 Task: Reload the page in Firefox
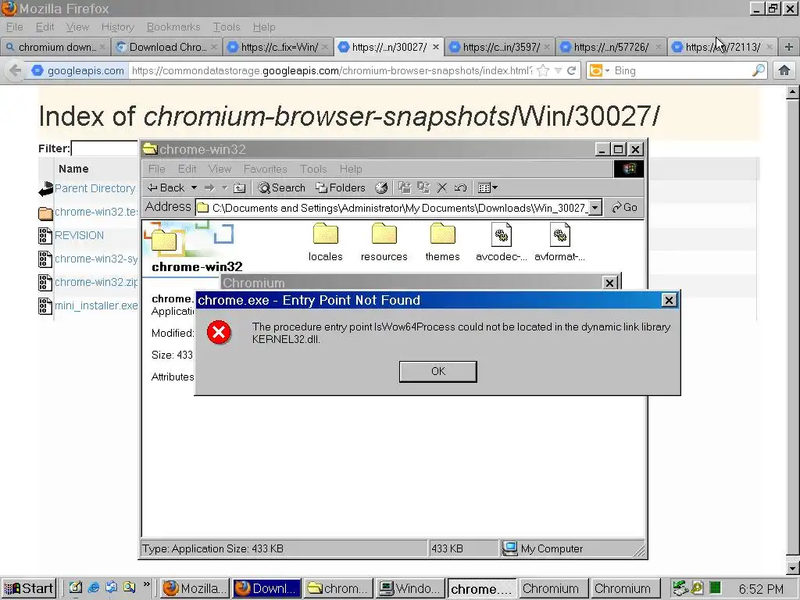coord(571,70)
